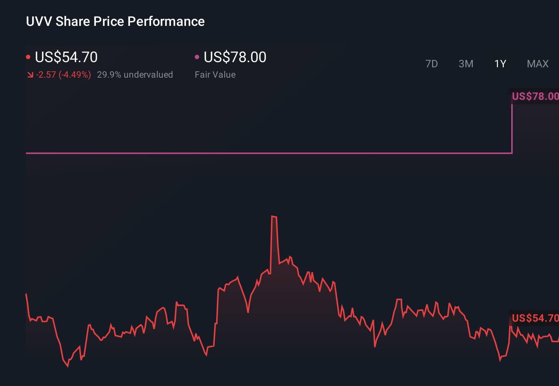This screenshot has height=386, width=559.
Task: Expand the 3M time range view
Action: click(466, 64)
